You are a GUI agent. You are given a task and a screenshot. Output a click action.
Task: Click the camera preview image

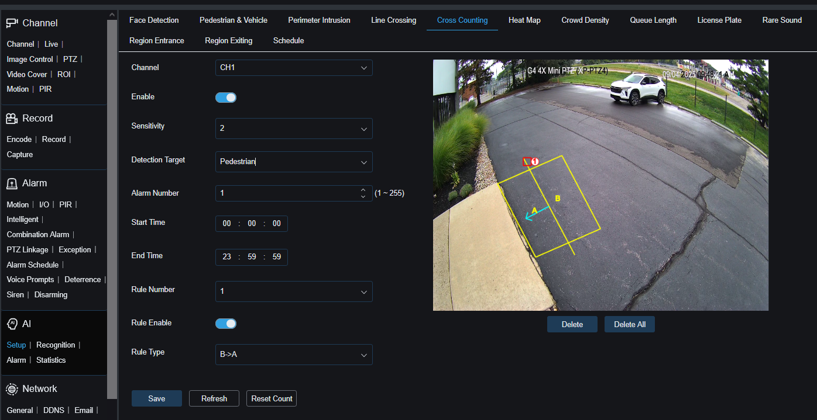click(x=600, y=185)
